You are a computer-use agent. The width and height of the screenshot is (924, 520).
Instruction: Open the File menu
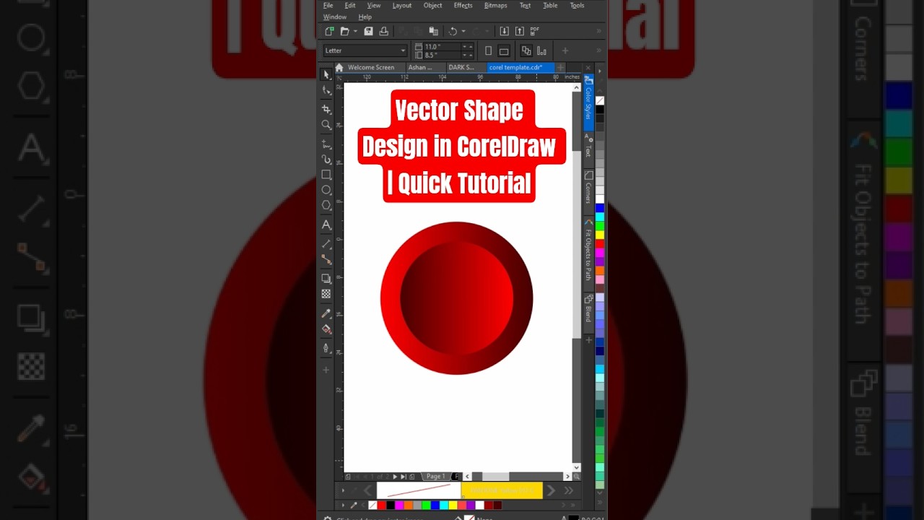click(328, 5)
